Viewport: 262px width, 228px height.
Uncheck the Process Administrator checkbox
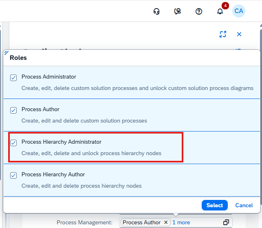pos(13,78)
